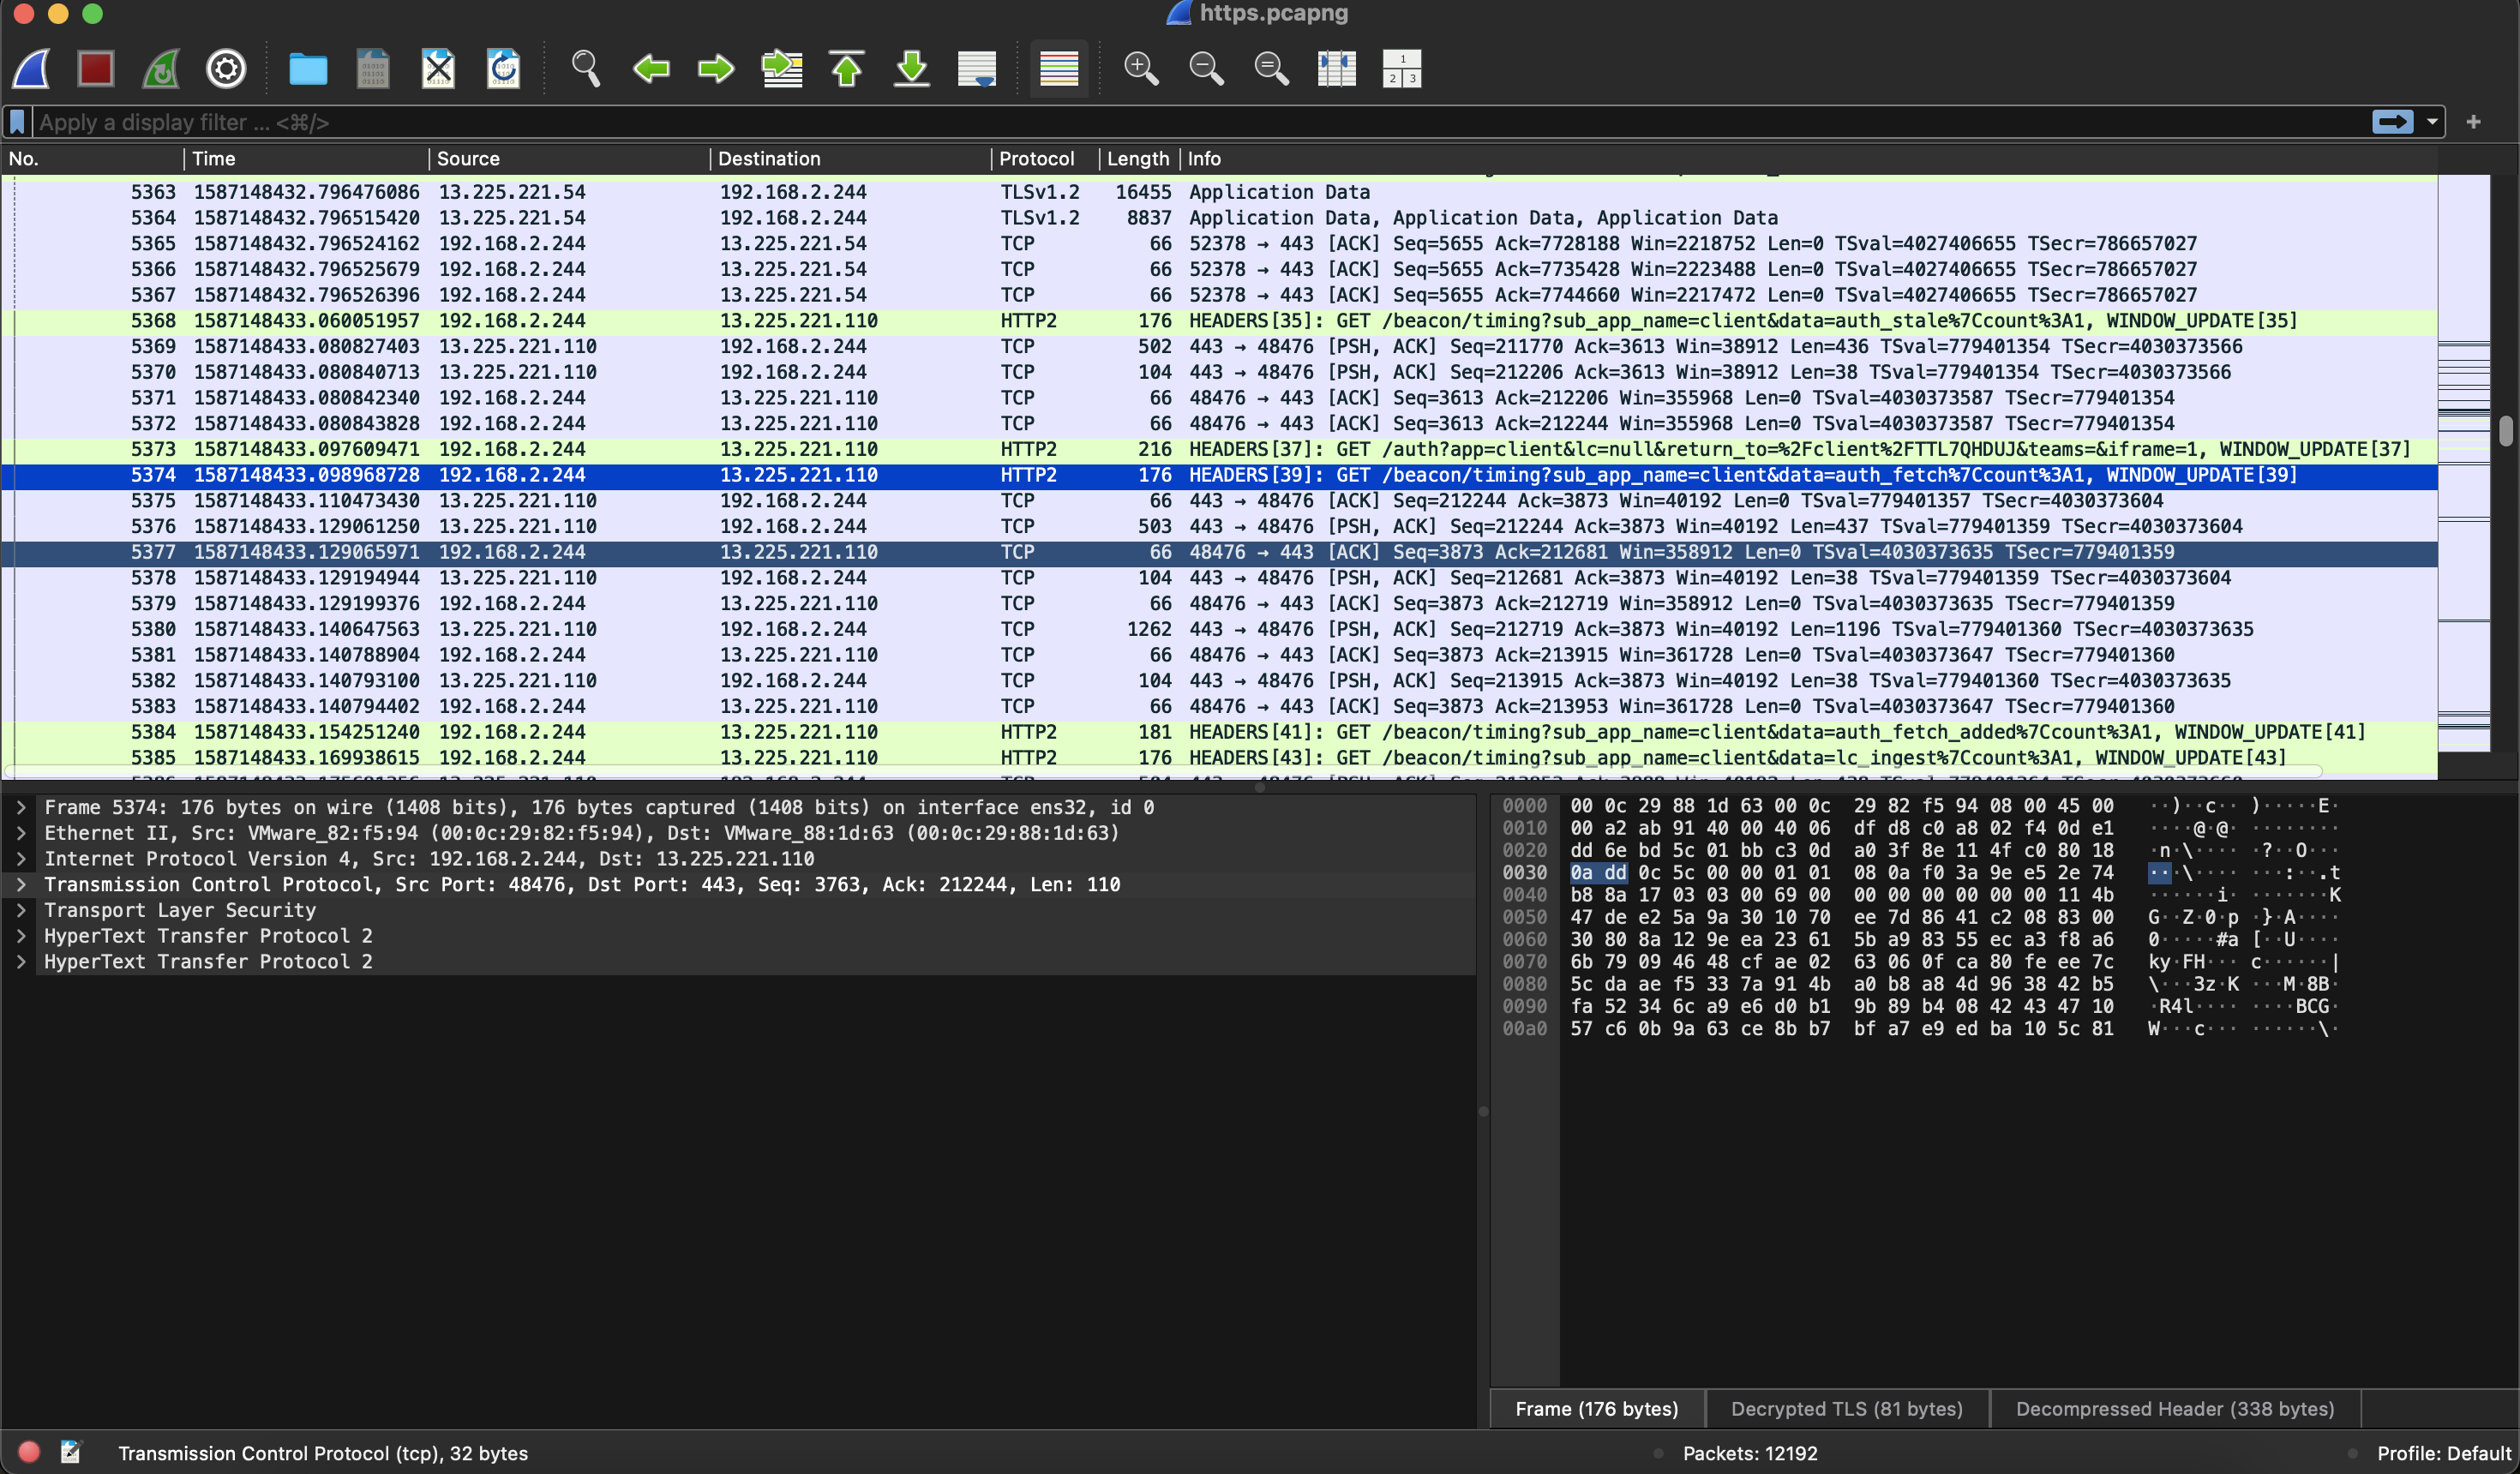Click the reload capture file icon
The width and height of the screenshot is (2520, 1474).
click(503, 69)
